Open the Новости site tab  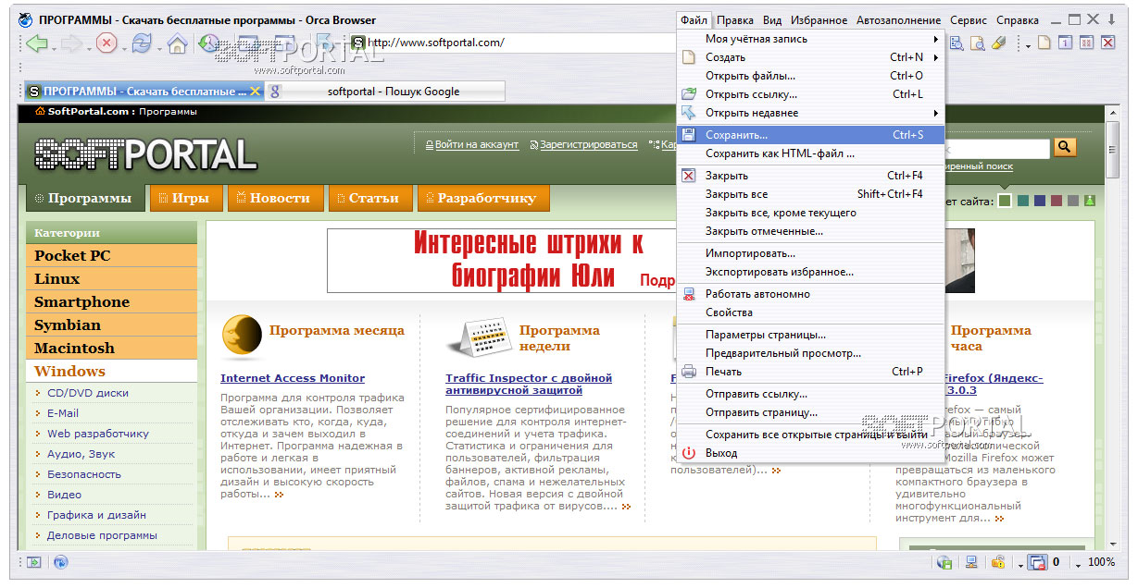coord(275,198)
